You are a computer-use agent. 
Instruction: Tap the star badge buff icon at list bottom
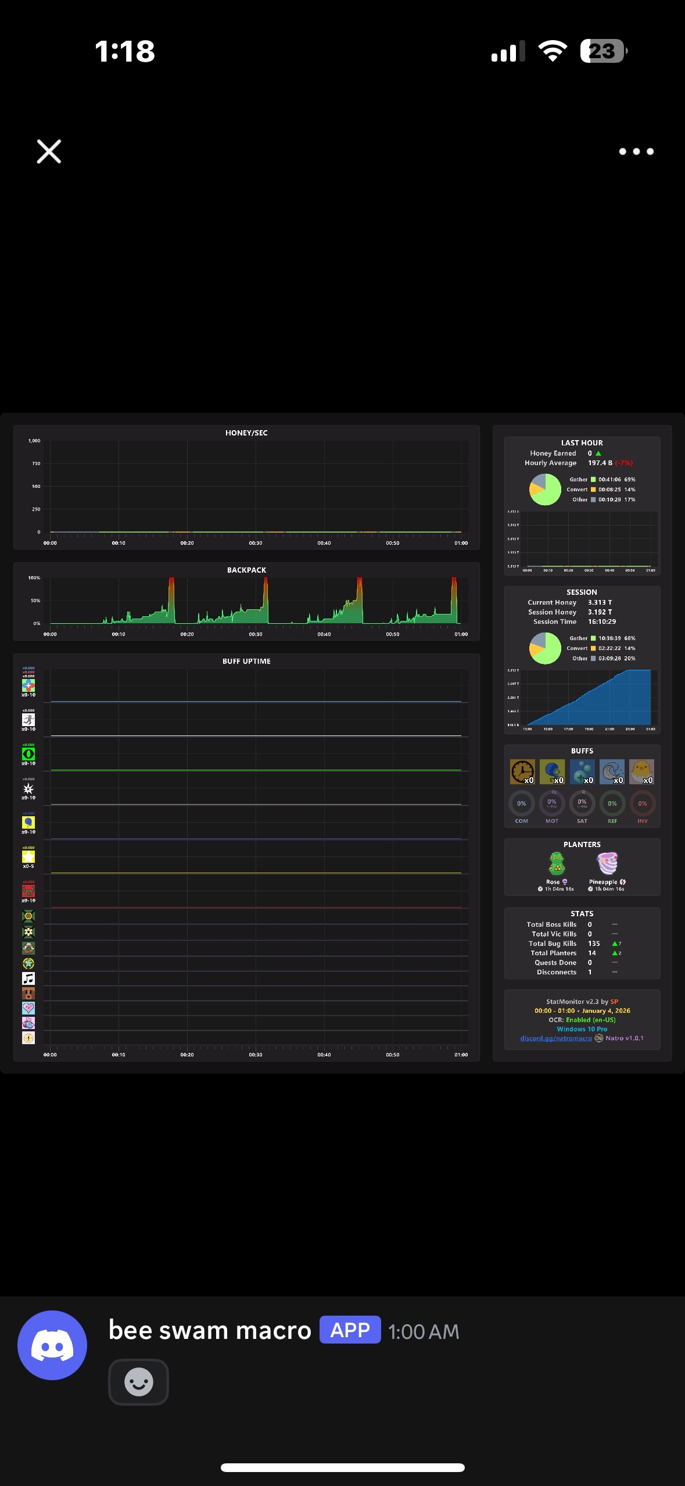click(x=28, y=1038)
